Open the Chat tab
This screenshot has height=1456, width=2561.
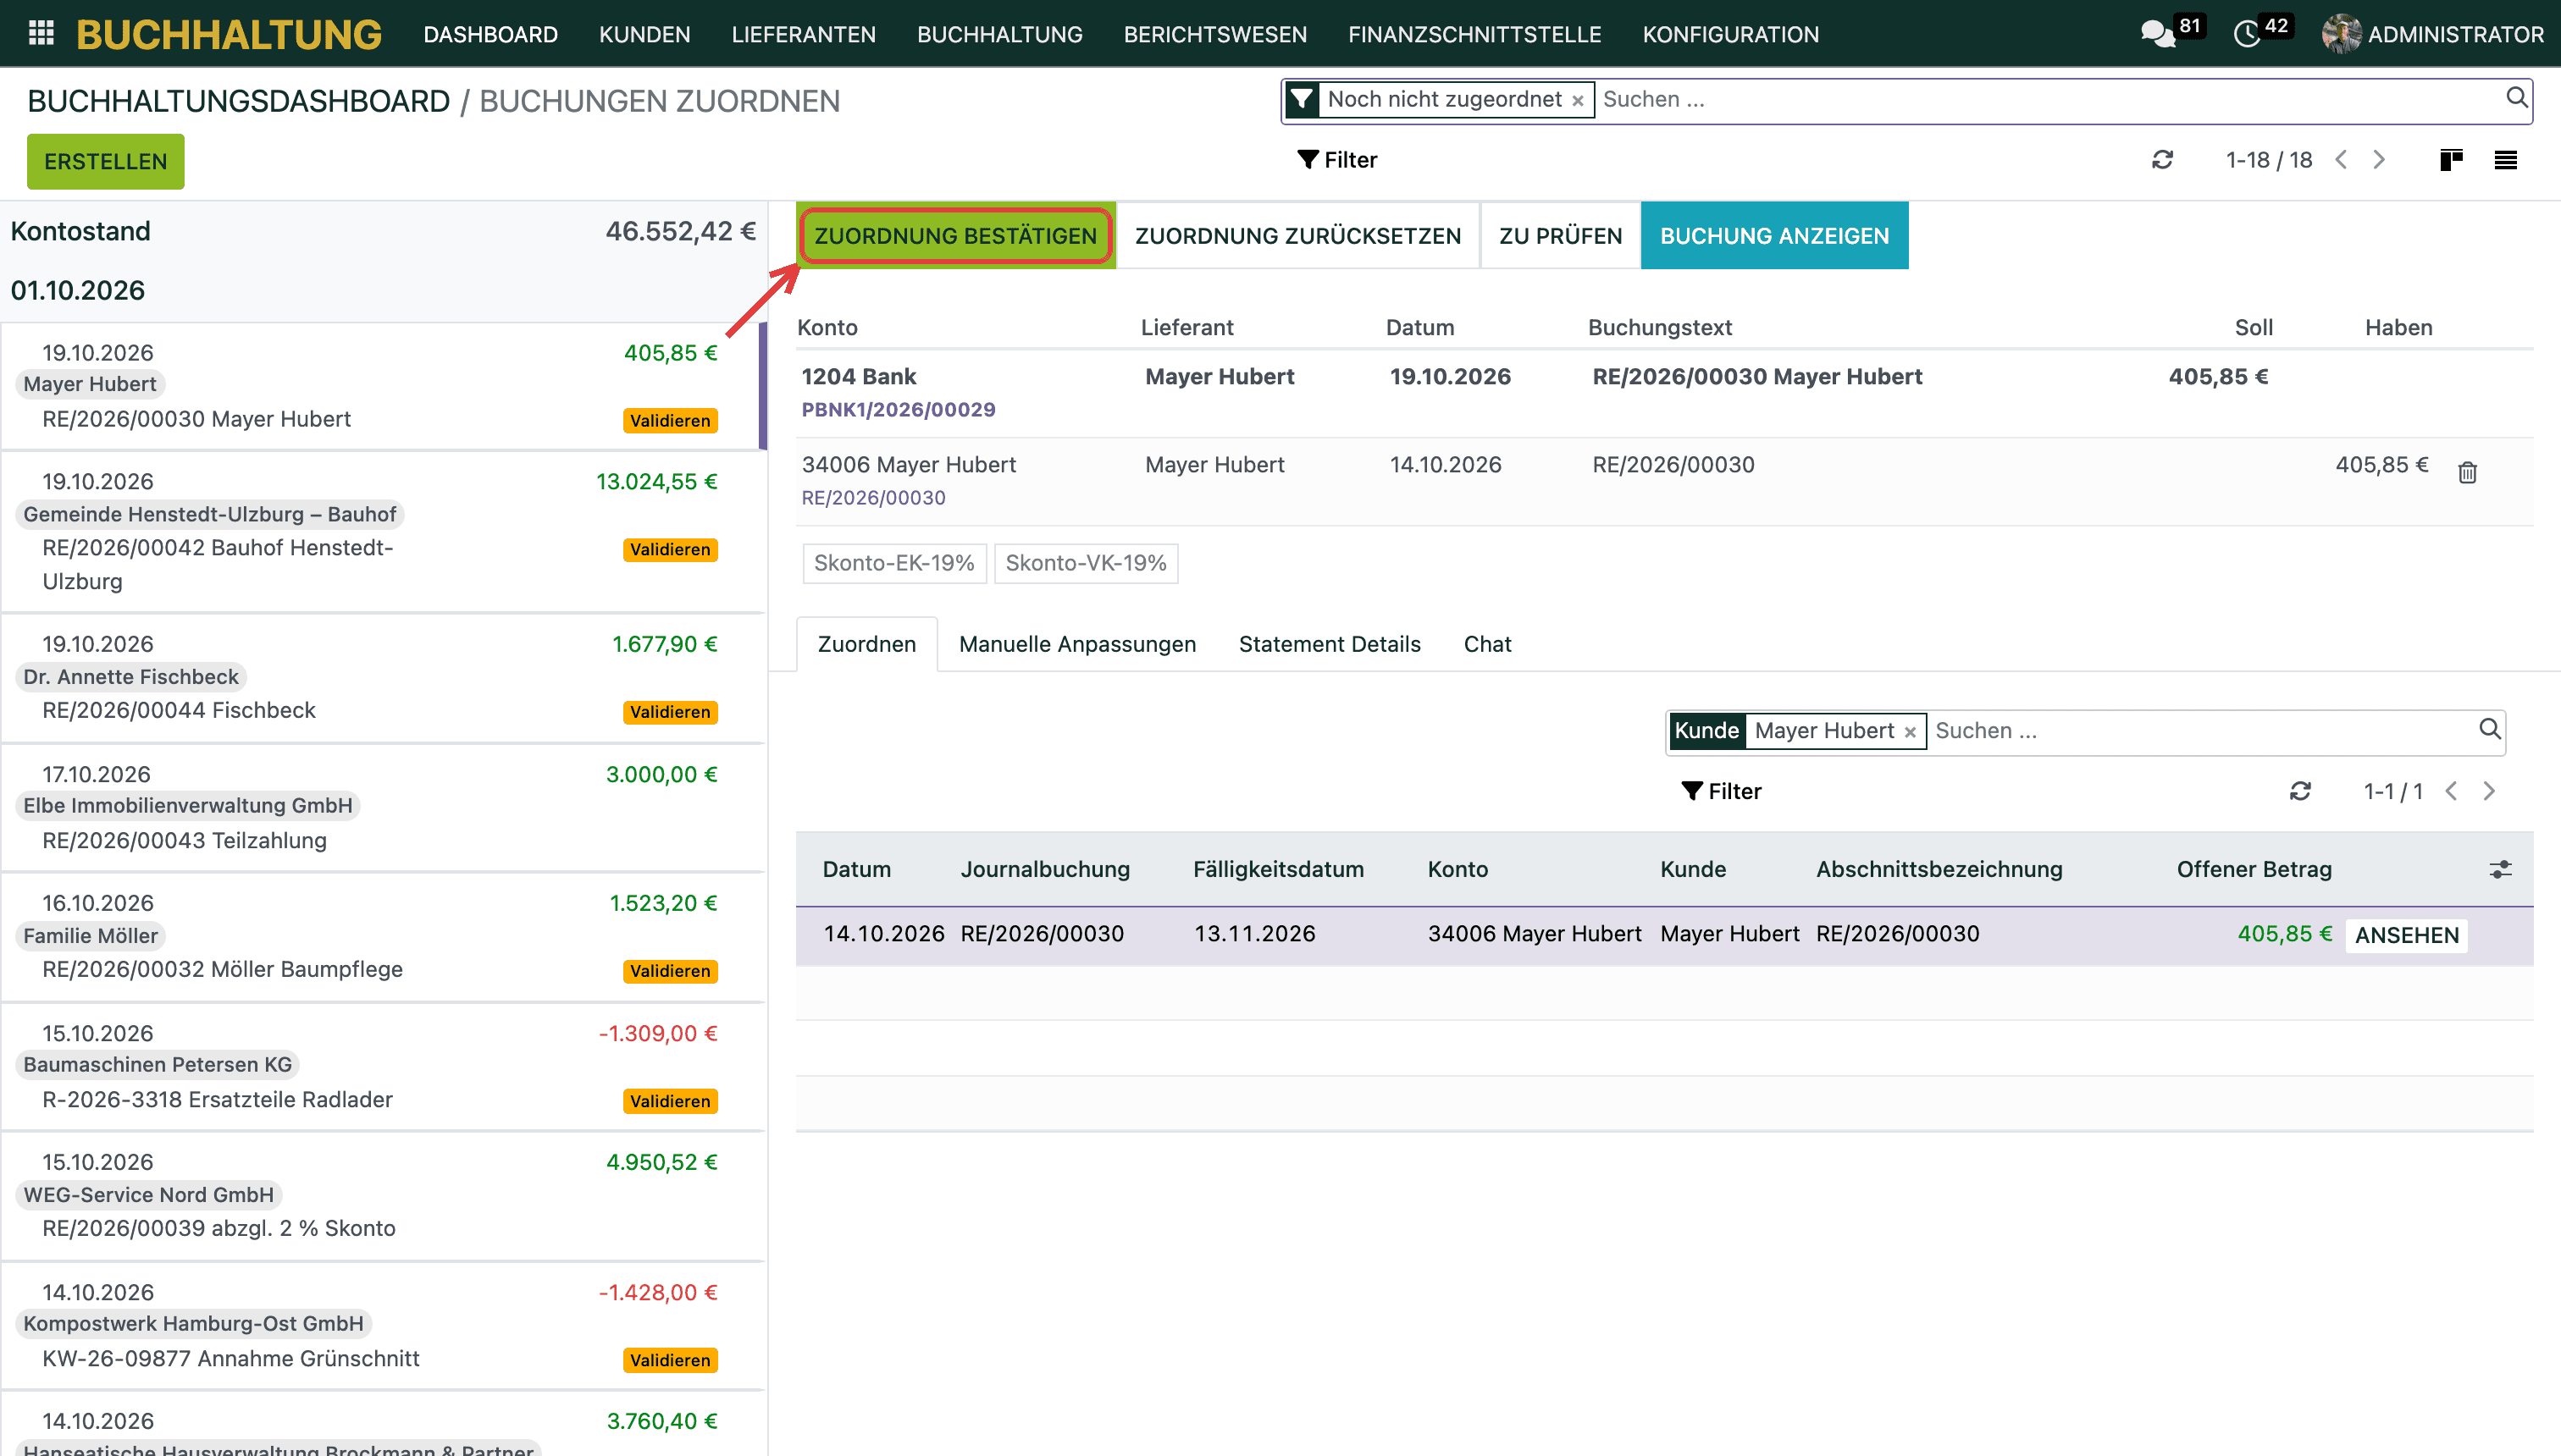click(x=1486, y=644)
